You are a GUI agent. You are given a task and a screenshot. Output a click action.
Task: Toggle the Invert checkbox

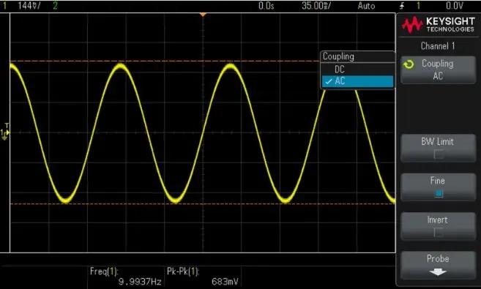coord(439,233)
